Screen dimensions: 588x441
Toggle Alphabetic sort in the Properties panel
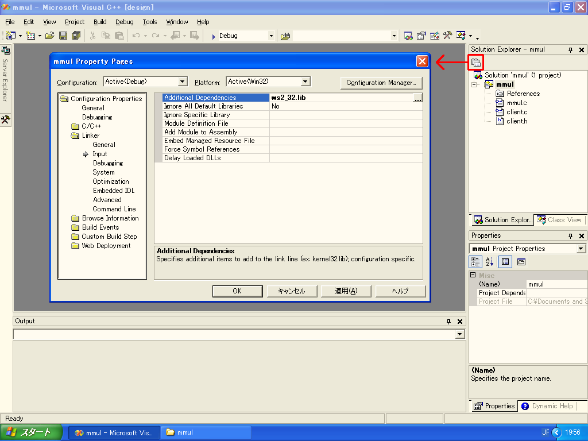click(489, 262)
